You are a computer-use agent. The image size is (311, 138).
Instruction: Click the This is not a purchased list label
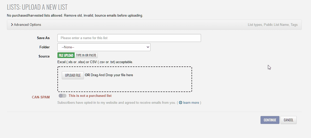pos(90,96)
